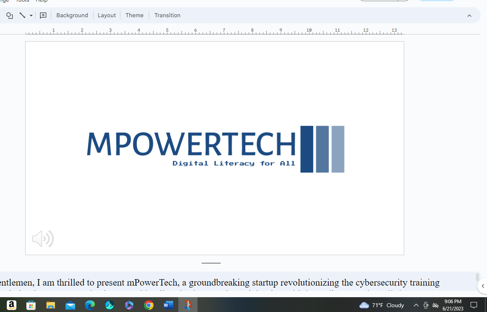Open the clock and calendar flyout
The height and width of the screenshot is (312, 487).
(x=453, y=305)
